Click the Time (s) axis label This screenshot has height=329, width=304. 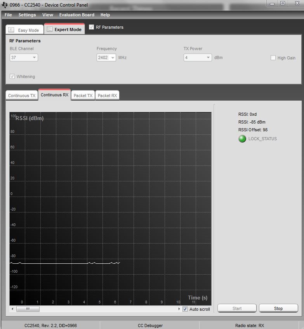tap(198, 298)
